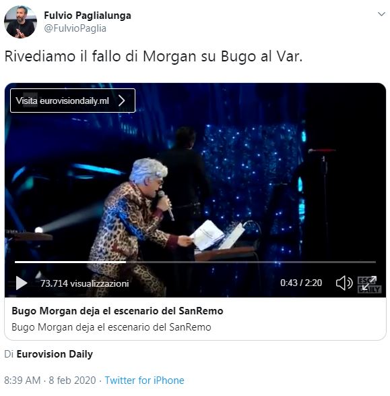This screenshot has height=396, width=390.
Task: Click the 73.714 visualizzazioni view count
Action: (85, 283)
